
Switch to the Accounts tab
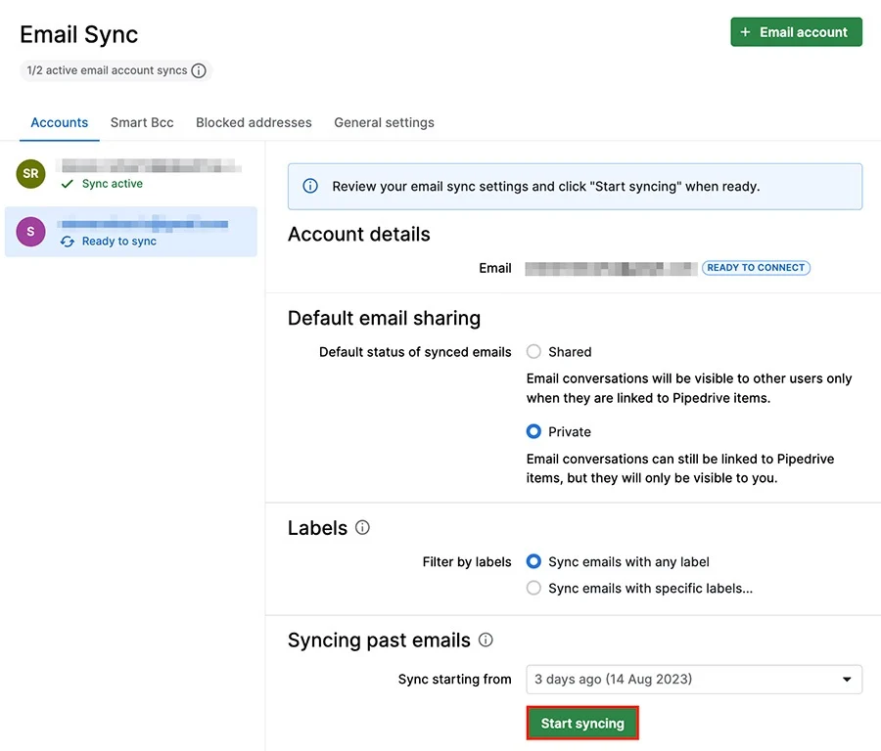point(60,122)
